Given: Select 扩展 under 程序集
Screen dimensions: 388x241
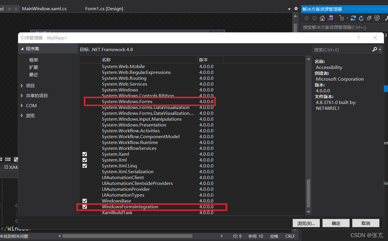Looking at the screenshot, I should click(34, 67).
